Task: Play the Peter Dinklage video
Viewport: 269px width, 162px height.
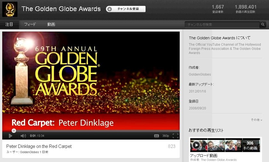Action: click(10, 136)
